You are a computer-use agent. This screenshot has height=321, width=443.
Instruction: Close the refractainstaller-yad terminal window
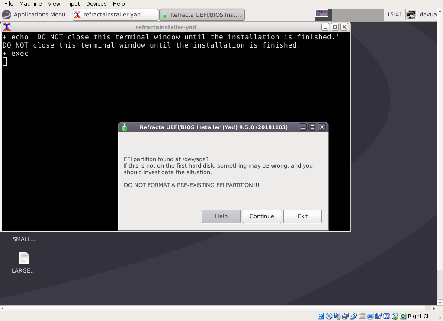pyautogui.click(x=344, y=27)
